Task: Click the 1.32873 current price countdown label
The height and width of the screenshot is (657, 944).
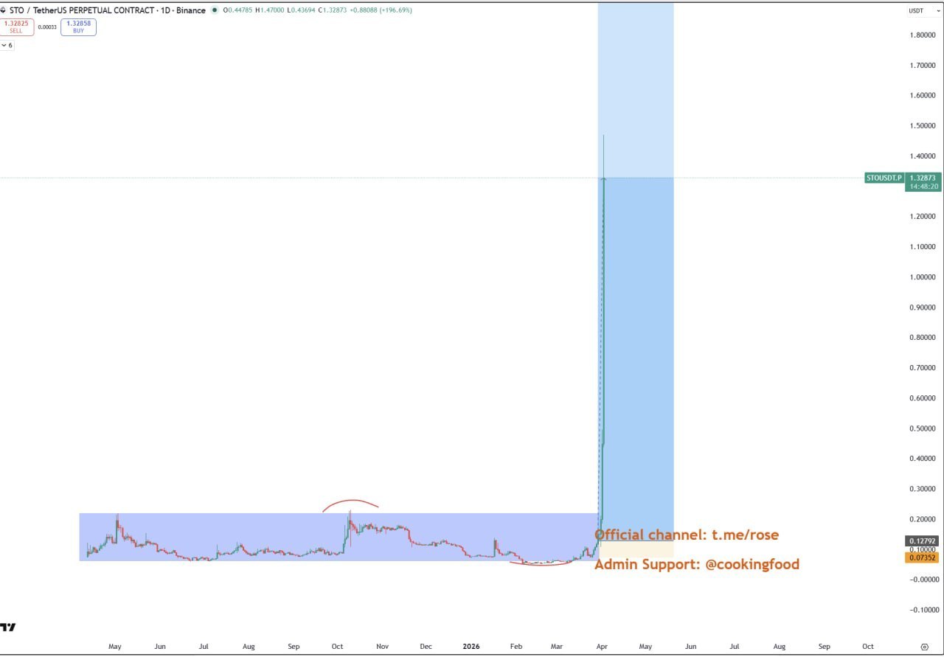Action: tap(923, 182)
